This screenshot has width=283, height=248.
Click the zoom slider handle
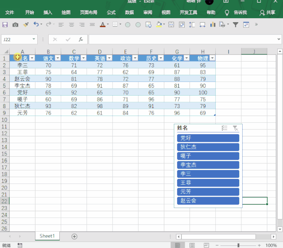238,245
